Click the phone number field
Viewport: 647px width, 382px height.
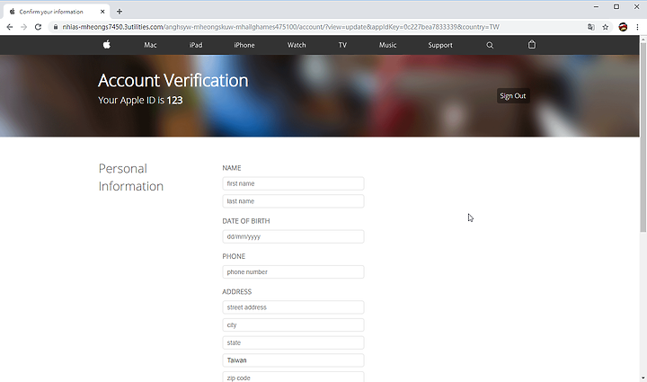(293, 271)
